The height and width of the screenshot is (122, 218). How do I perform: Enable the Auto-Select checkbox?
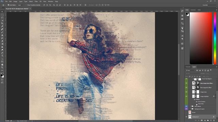click(9, 5)
